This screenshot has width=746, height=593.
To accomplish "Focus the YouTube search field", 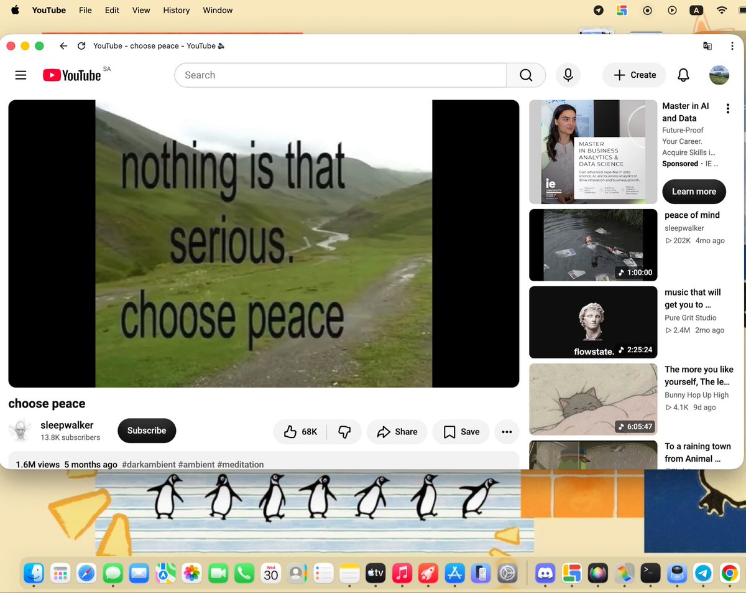I will click(x=341, y=75).
